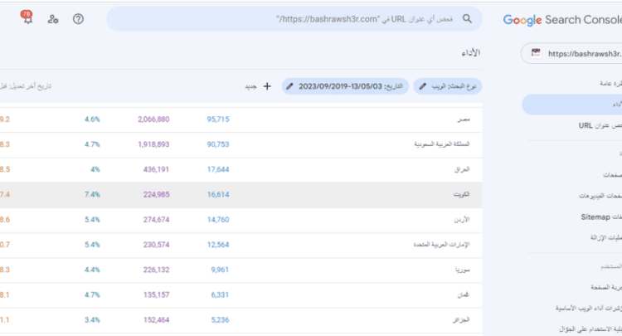Open the URL inspection sidebar item
The width and height of the screenshot is (622, 336).
[600, 126]
